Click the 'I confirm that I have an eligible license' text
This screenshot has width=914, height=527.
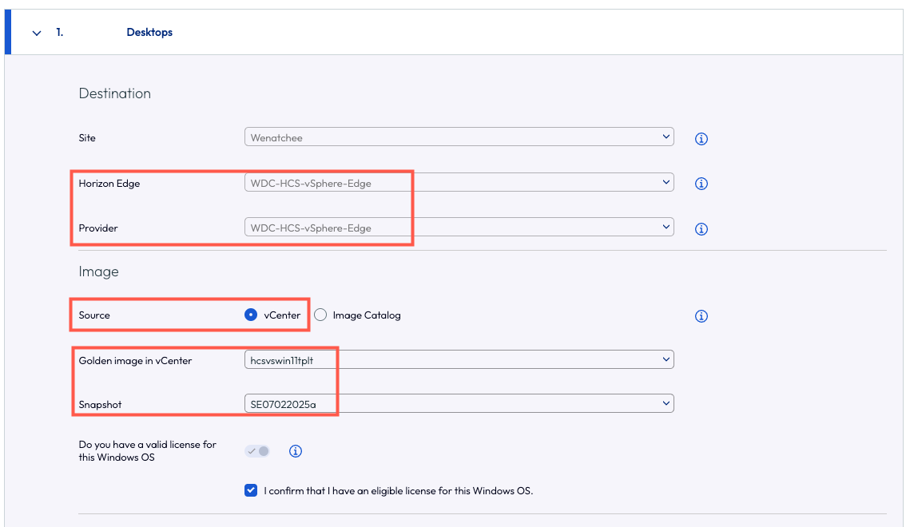[x=398, y=490]
